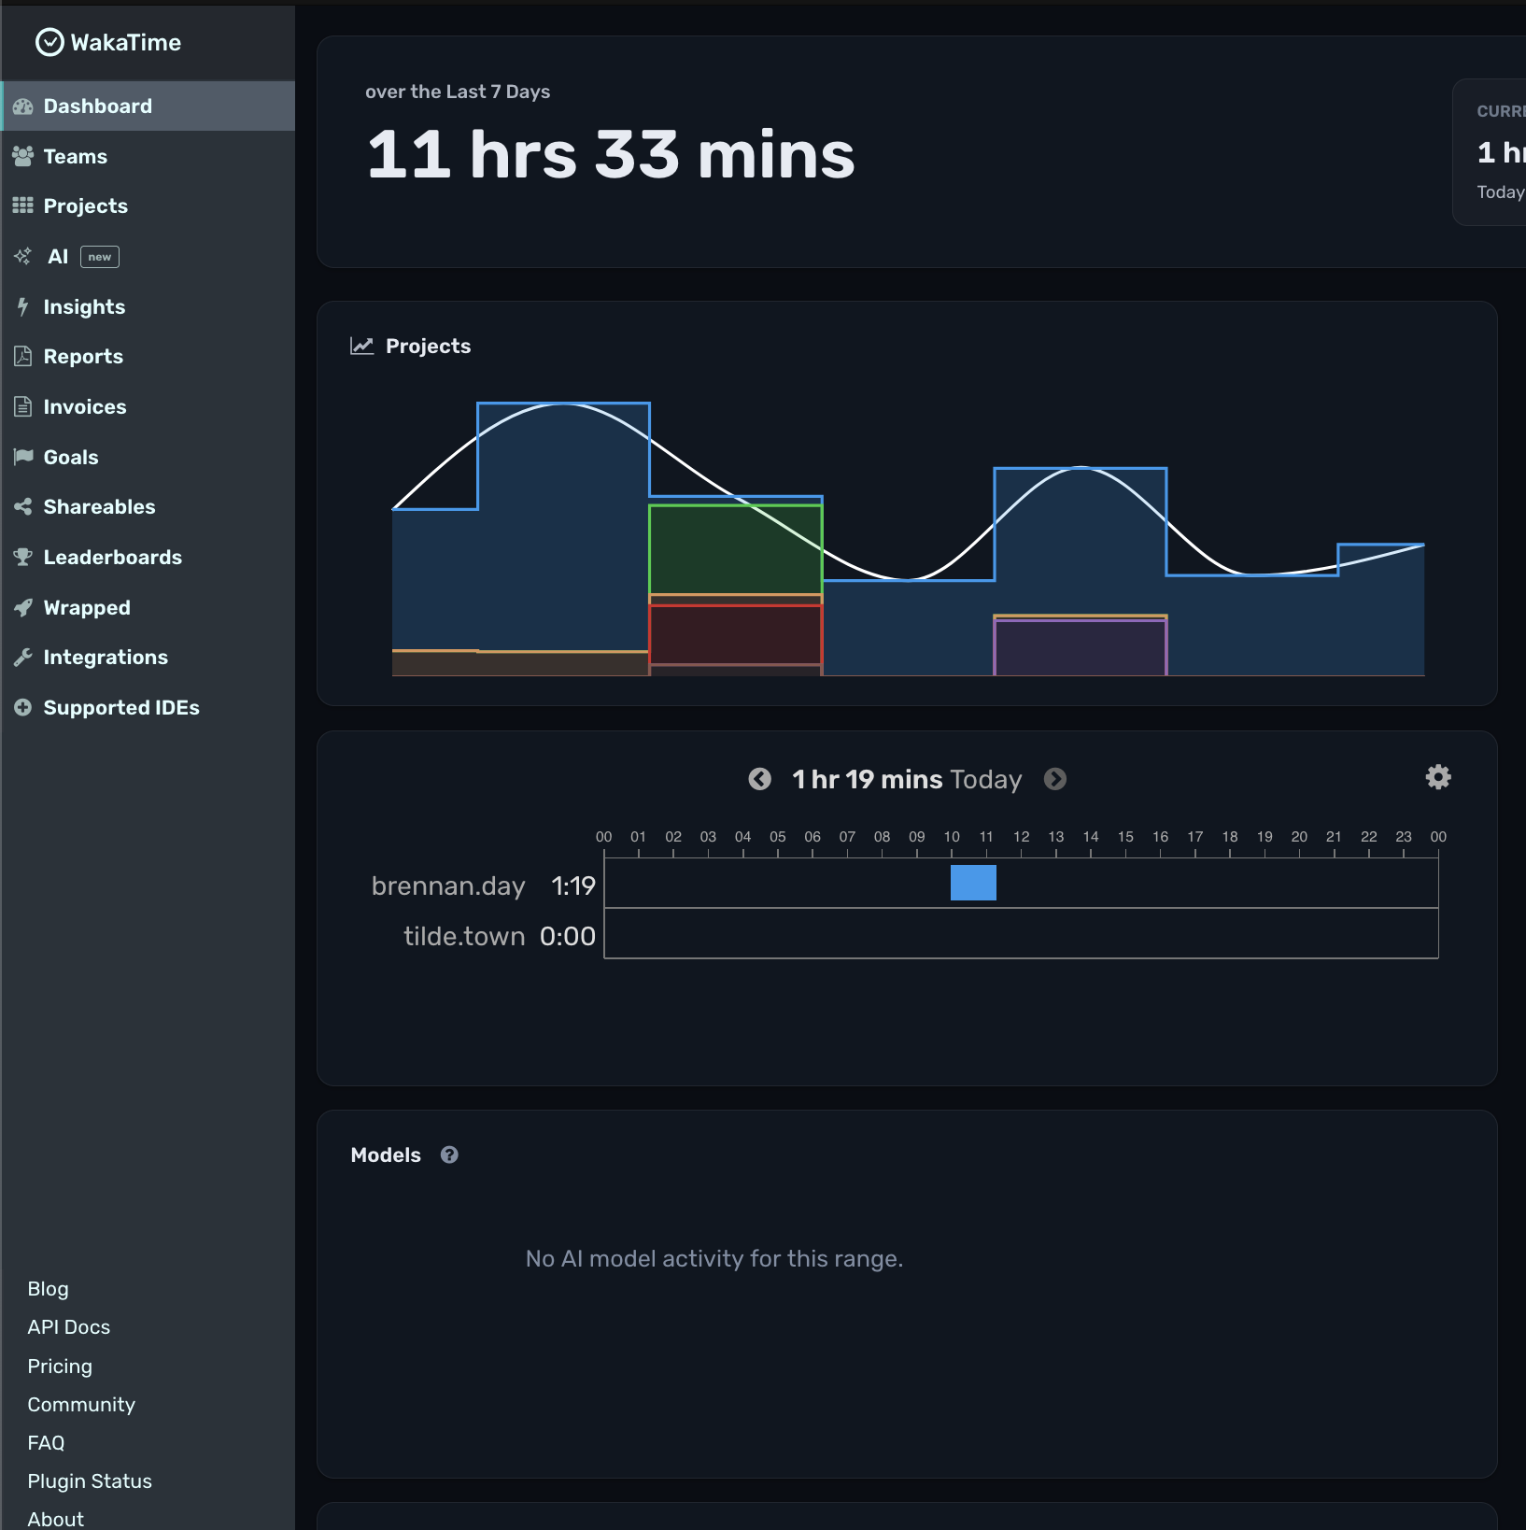
Task: Click the Projects chart line icon
Action: 361,346
